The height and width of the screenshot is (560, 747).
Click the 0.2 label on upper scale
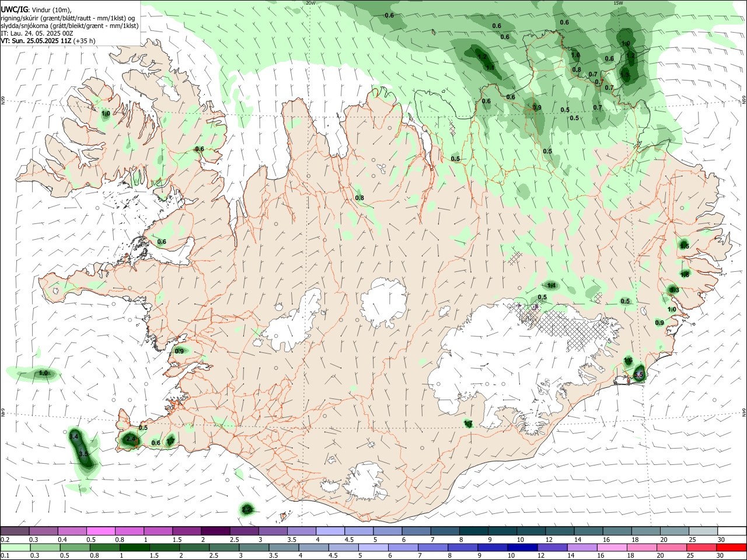pos(5,540)
